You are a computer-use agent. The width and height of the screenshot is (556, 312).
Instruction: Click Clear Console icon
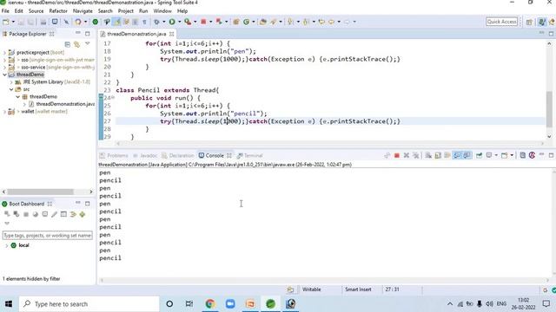(428, 156)
